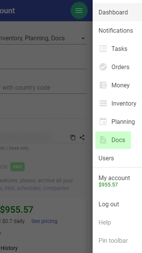
Task: Select Log out in the side menu
Action: tap(117, 204)
